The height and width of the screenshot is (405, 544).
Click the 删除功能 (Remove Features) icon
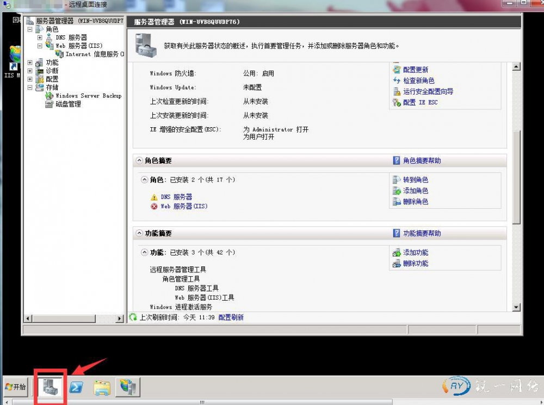(397, 264)
